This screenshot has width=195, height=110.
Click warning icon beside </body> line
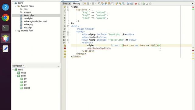[x=65, y=54]
